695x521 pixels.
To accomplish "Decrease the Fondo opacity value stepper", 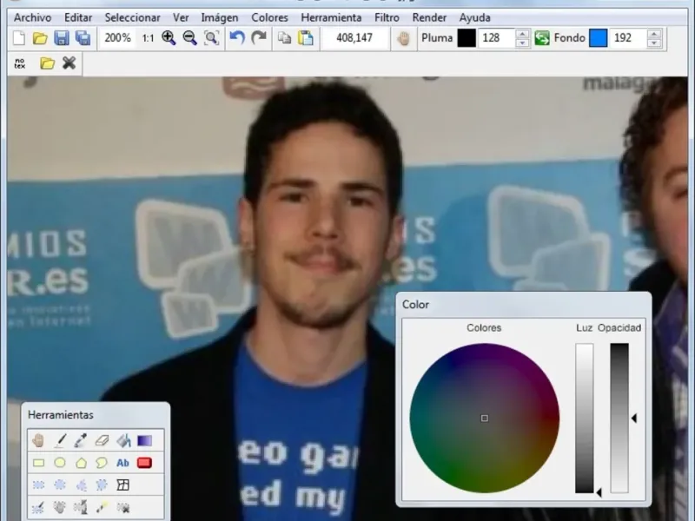I will pyautogui.click(x=654, y=43).
